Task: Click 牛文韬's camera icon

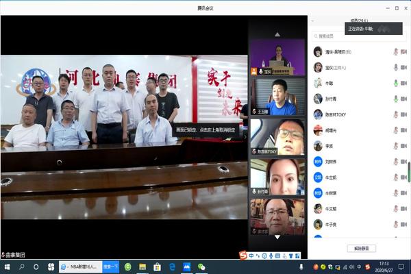Action: point(403,209)
